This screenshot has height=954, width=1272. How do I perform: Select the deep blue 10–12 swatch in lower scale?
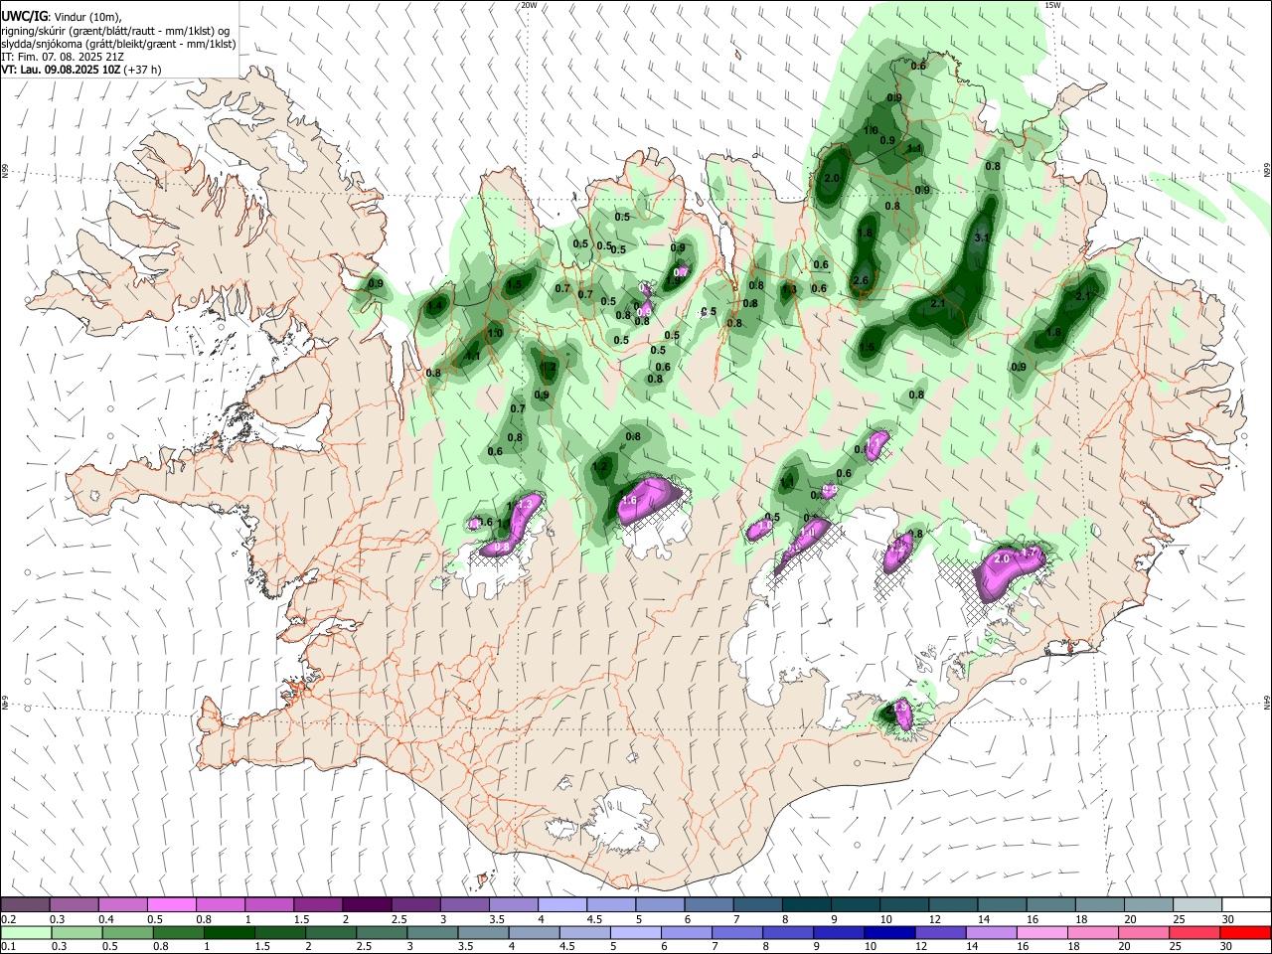pos(887,932)
